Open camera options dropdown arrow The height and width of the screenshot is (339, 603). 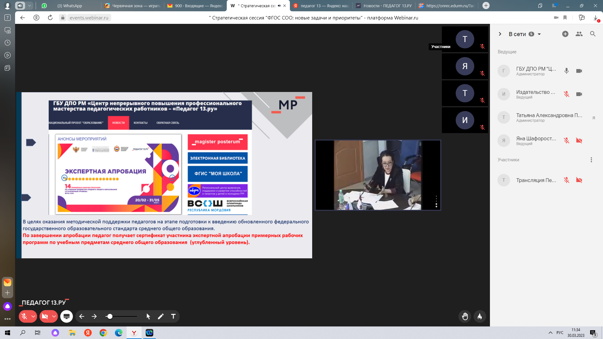click(x=54, y=316)
